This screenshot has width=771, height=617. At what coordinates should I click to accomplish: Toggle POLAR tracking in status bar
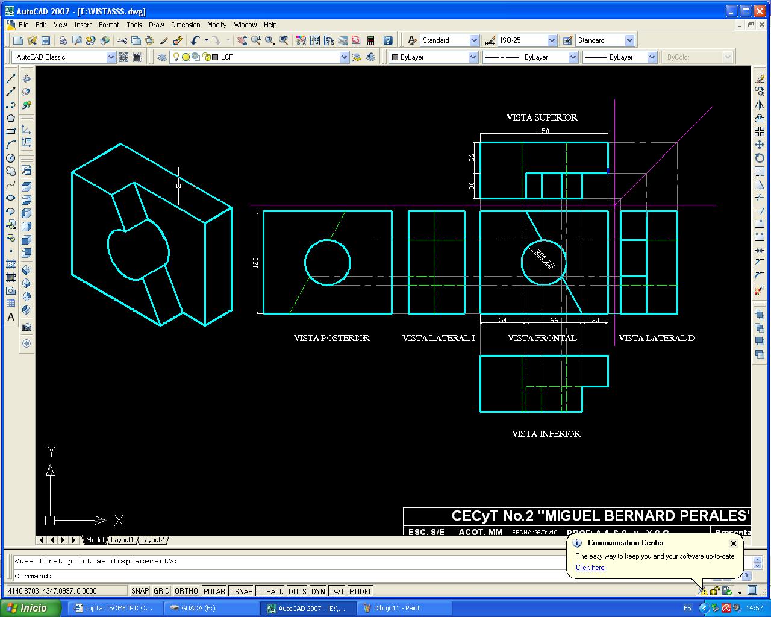click(214, 591)
